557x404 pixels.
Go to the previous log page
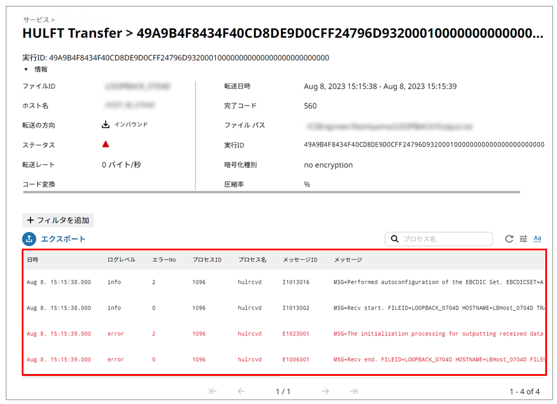(241, 391)
